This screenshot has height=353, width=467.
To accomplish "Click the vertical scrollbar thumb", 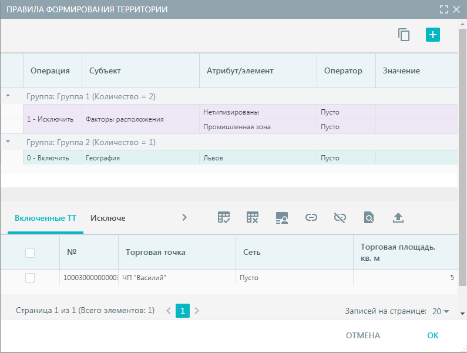I will tap(462, 157).
